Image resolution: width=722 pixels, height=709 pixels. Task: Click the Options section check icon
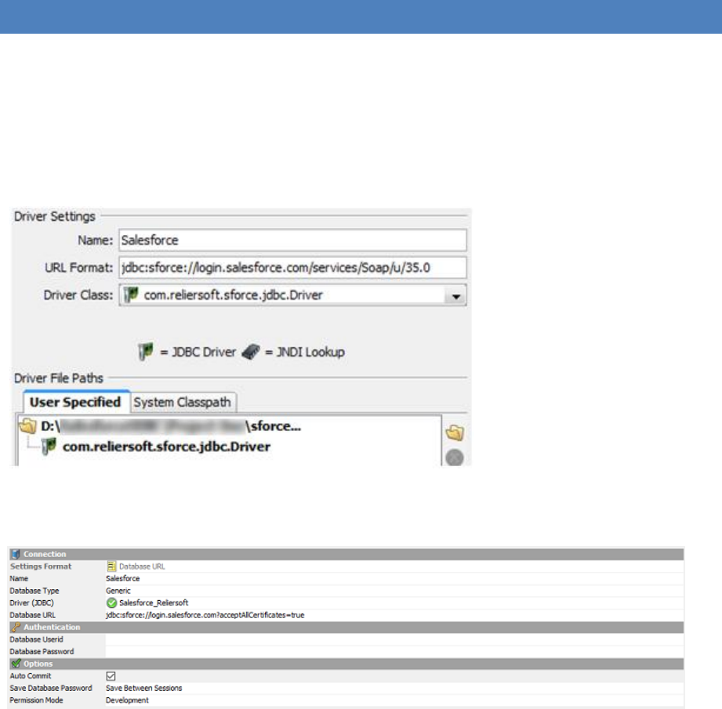coord(16,664)
